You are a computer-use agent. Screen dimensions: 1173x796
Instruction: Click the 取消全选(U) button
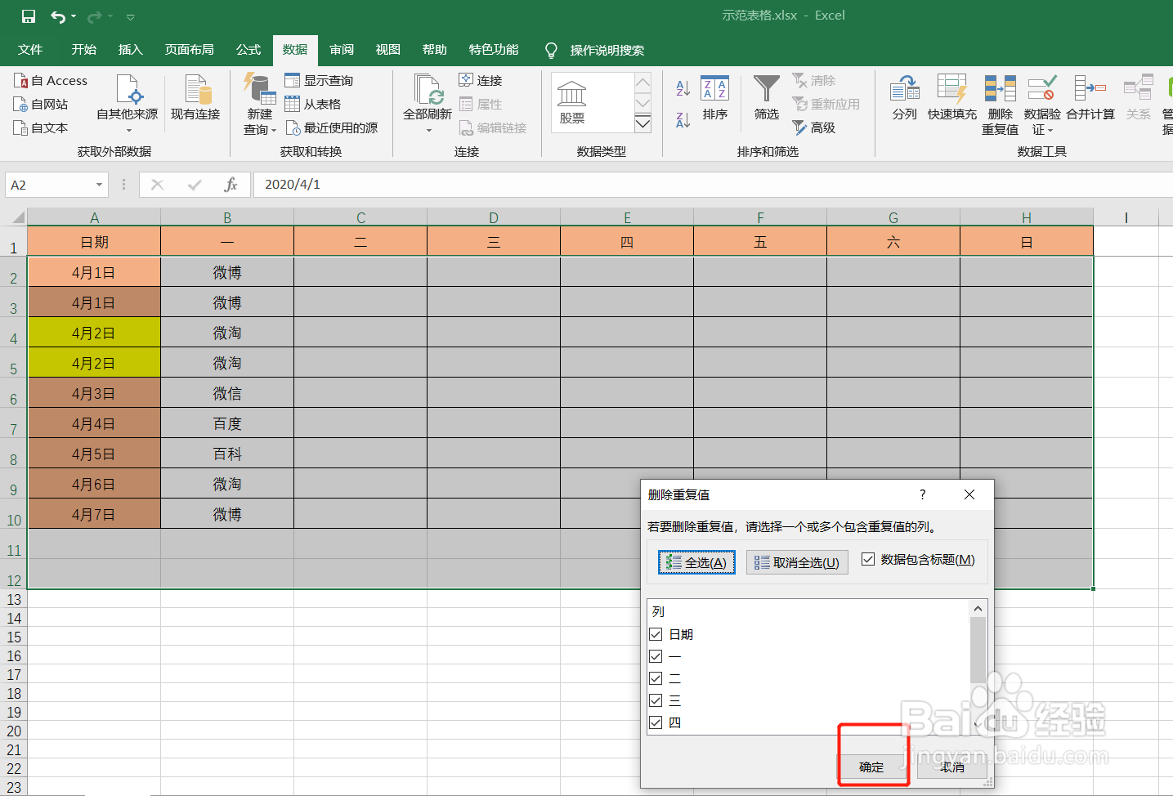[x=796, y=561]
